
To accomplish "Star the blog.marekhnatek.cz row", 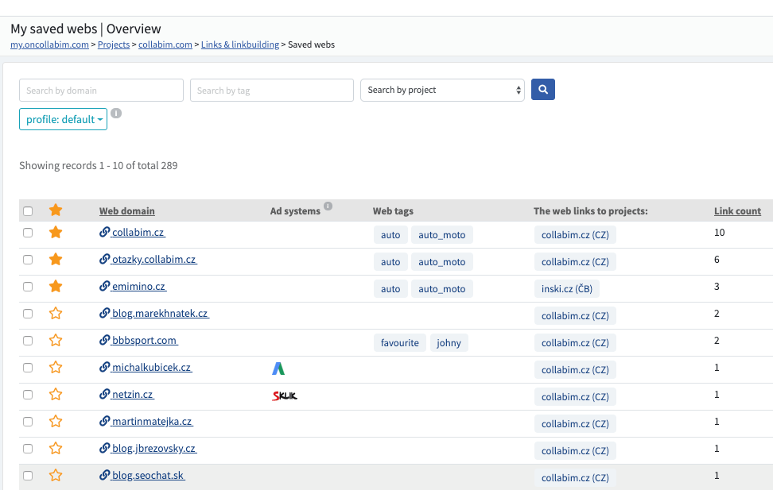I will coord(56,313).
